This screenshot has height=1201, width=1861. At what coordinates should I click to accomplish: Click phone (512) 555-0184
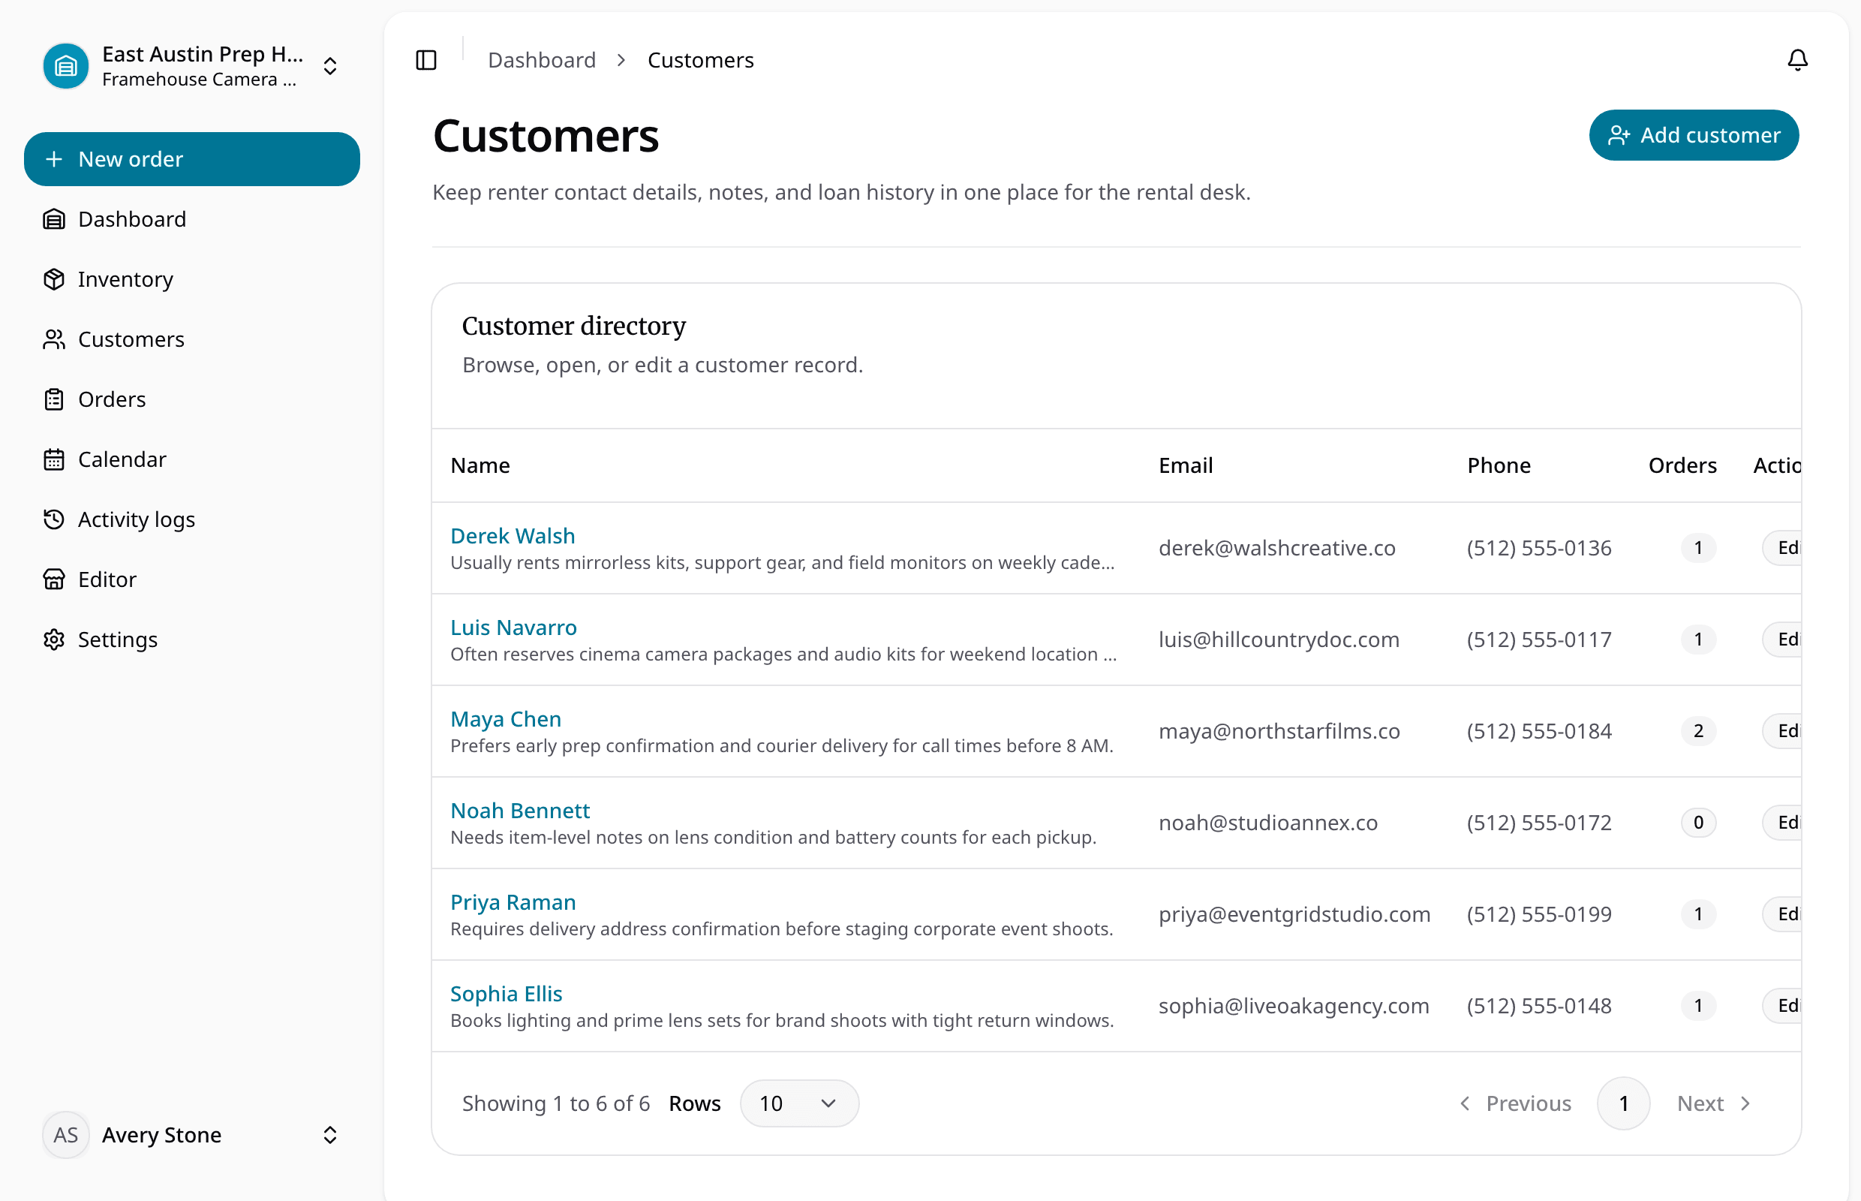pyautogui.click(x=1539, y=731)
